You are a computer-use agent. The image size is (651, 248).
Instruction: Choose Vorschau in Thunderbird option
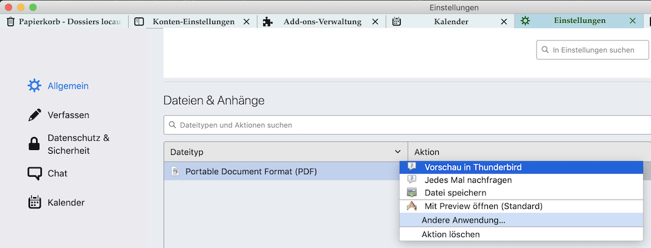pos(473,167)
